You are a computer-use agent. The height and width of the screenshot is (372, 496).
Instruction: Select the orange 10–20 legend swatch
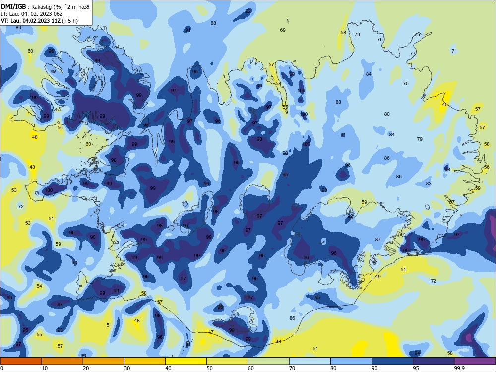point(62,361)
